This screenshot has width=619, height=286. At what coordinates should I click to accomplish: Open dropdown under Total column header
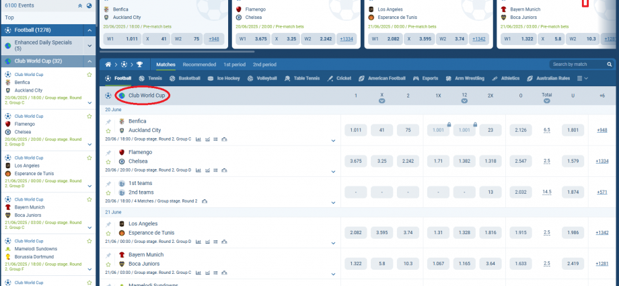547,101
